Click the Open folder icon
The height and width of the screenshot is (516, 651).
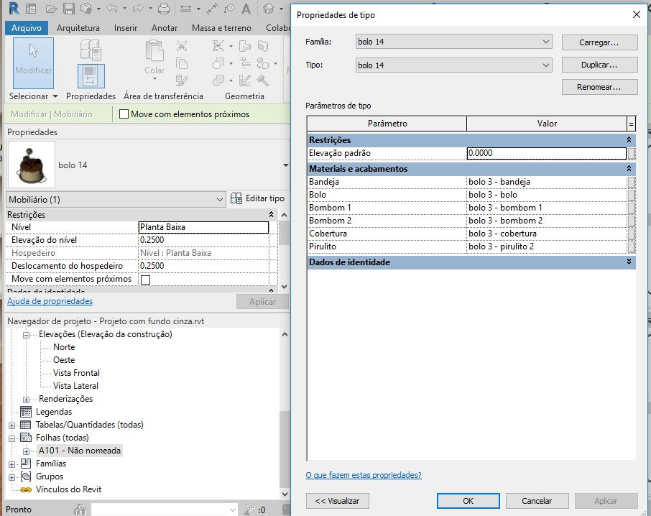(x=51, y=9)
